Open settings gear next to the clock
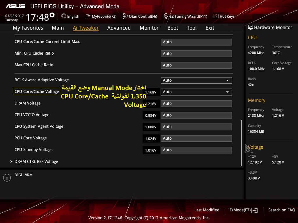This screenshot has width=298, height=223. pos(52,15)
